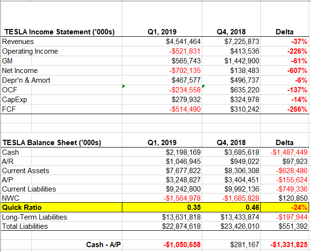Select operating income $413,536 cell

(x=245, y=51)
